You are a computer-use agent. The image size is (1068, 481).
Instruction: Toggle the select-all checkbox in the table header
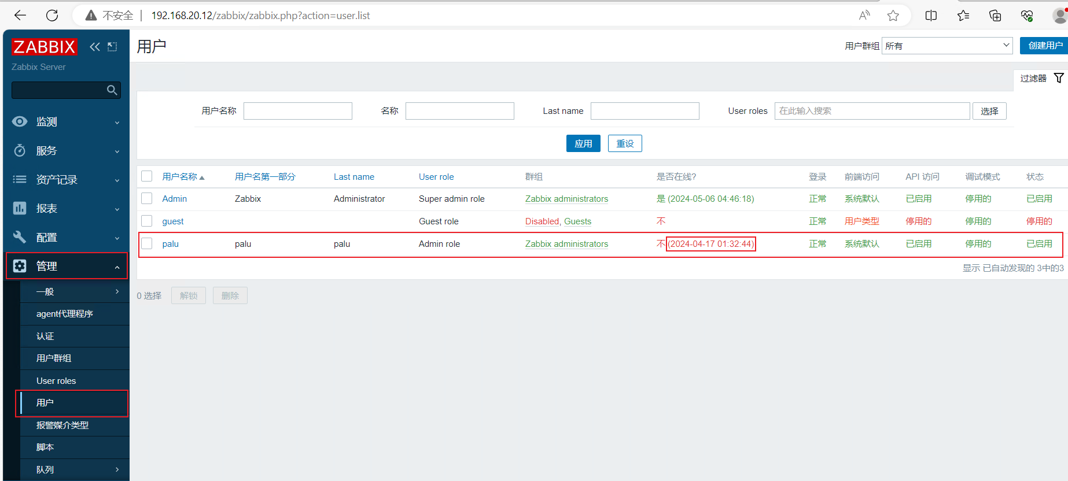[147, 176]
